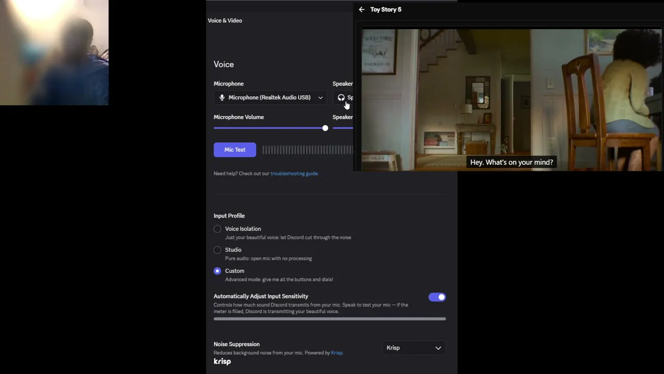Click the "Voice & Video" settings header
This screenshot has width=664, height=374.
click(x=225, y=21)
